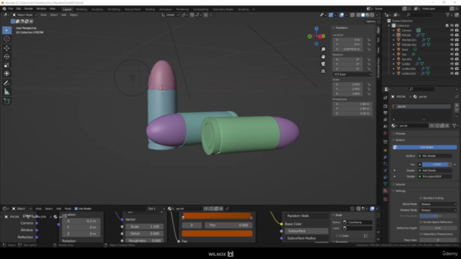Click the blue Use Nodes button
This screenshot has width=461, height=259.
pos(424,147)
